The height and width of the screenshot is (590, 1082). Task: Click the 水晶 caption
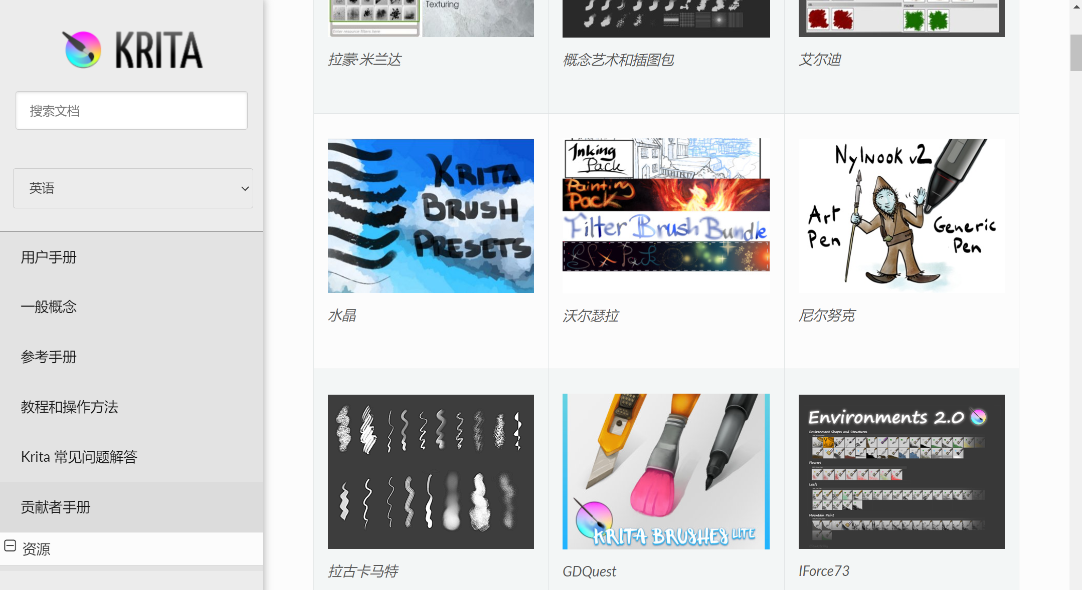342,316
